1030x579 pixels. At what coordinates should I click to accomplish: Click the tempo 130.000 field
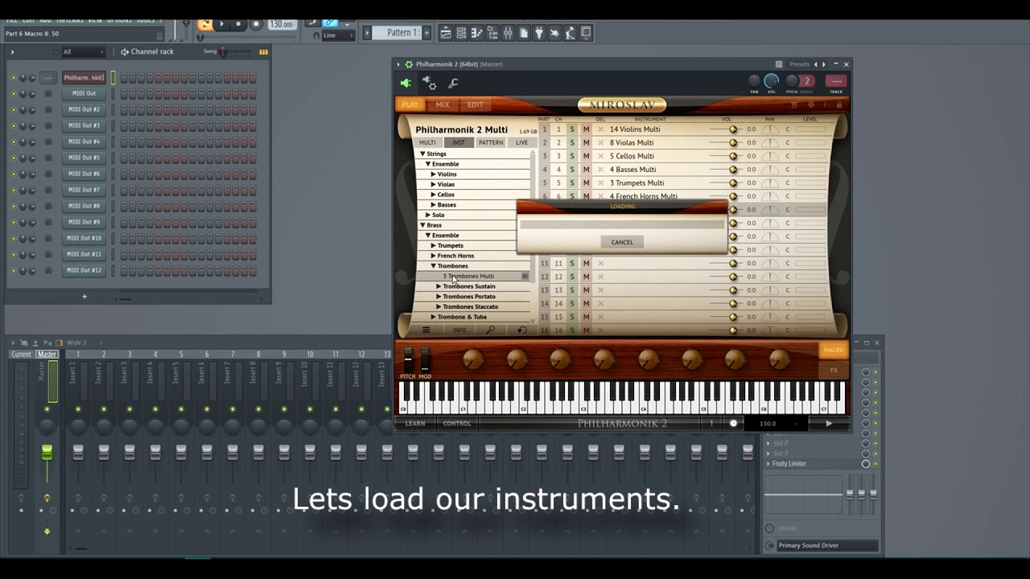click(282, 24)
